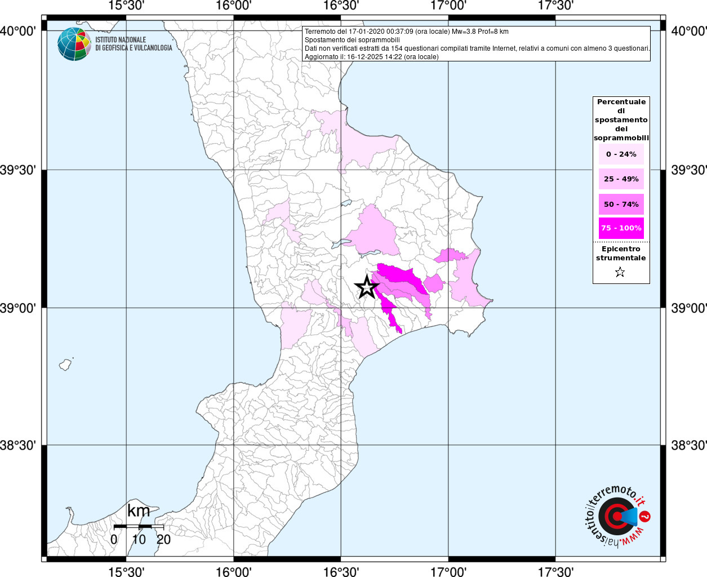The height and width of the screenshot is (577, 707).
Task: Click the 'Percentuale di spostamento dei soprammobili' legend title
Action: click(x=621, y=120)
